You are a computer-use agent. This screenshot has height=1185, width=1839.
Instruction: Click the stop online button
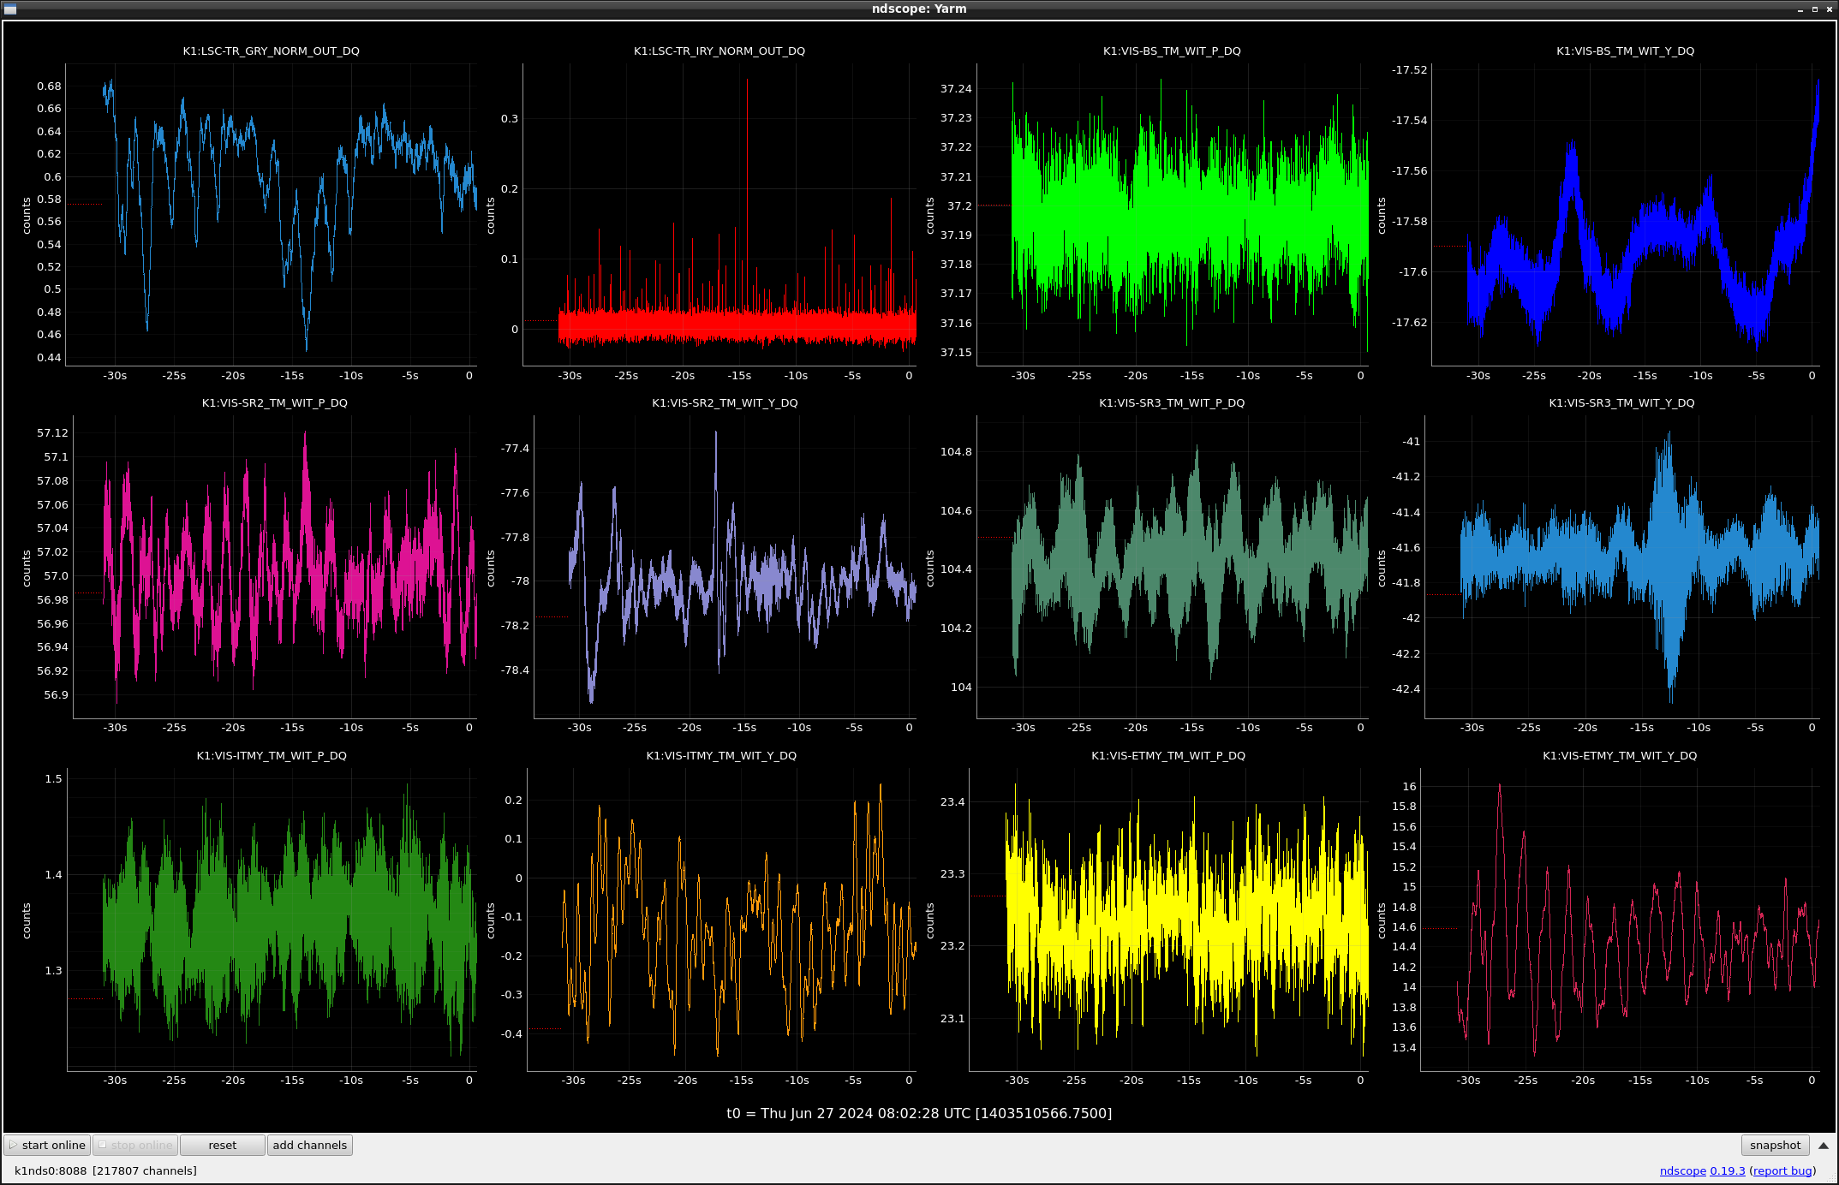[x=134, y=1145]
